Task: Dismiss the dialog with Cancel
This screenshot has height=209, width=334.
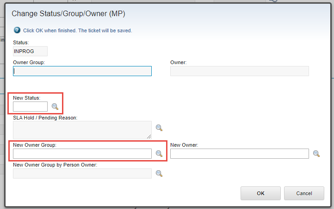Action: (x=304, y=193)
